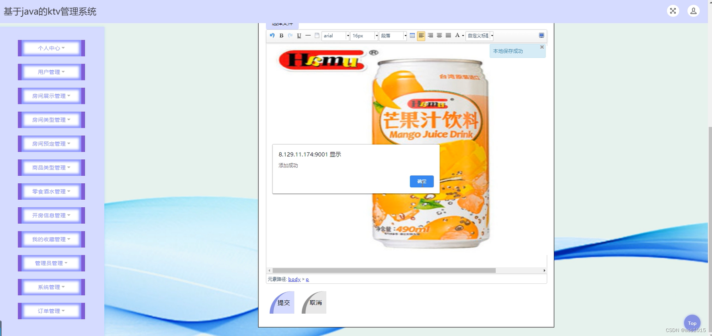Screen dimensions: 712x336
Task: Expand the 订单管理 sidebar menu
Action: click(x=51, y=311)
